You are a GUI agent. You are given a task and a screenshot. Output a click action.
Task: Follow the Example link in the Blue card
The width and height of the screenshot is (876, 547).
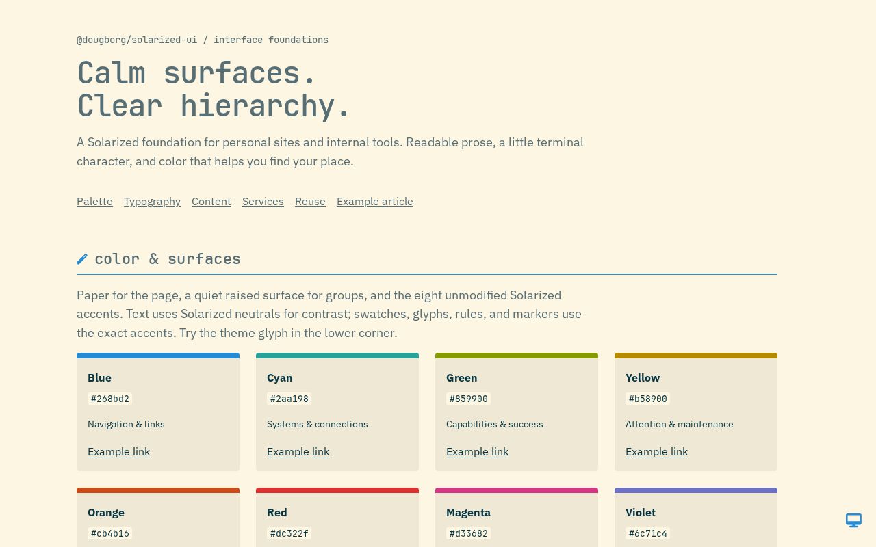pos(118,451)
